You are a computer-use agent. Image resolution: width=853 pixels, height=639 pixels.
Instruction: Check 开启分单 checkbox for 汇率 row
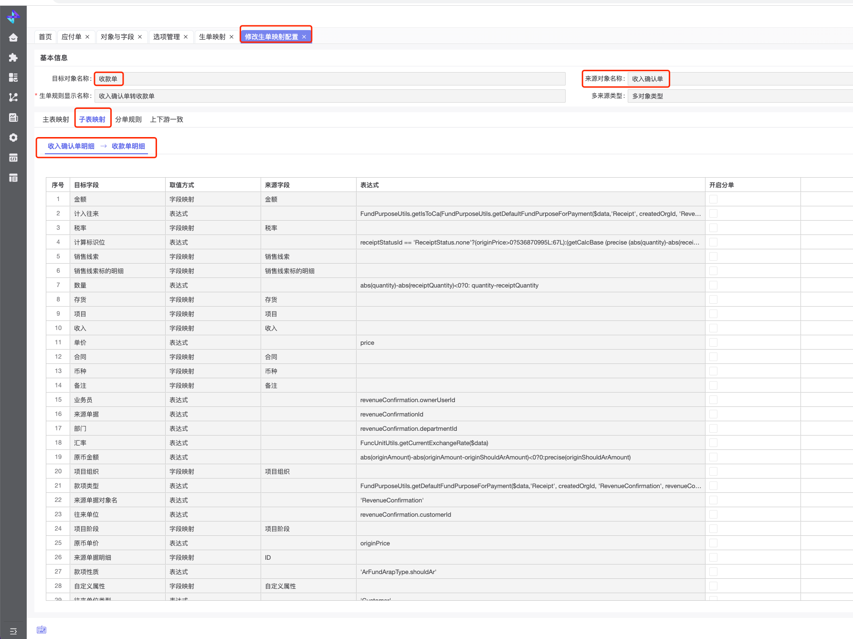coord(713,443)
